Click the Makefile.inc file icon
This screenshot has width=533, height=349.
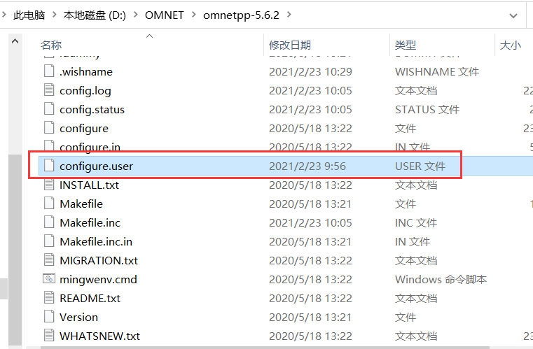49,222
